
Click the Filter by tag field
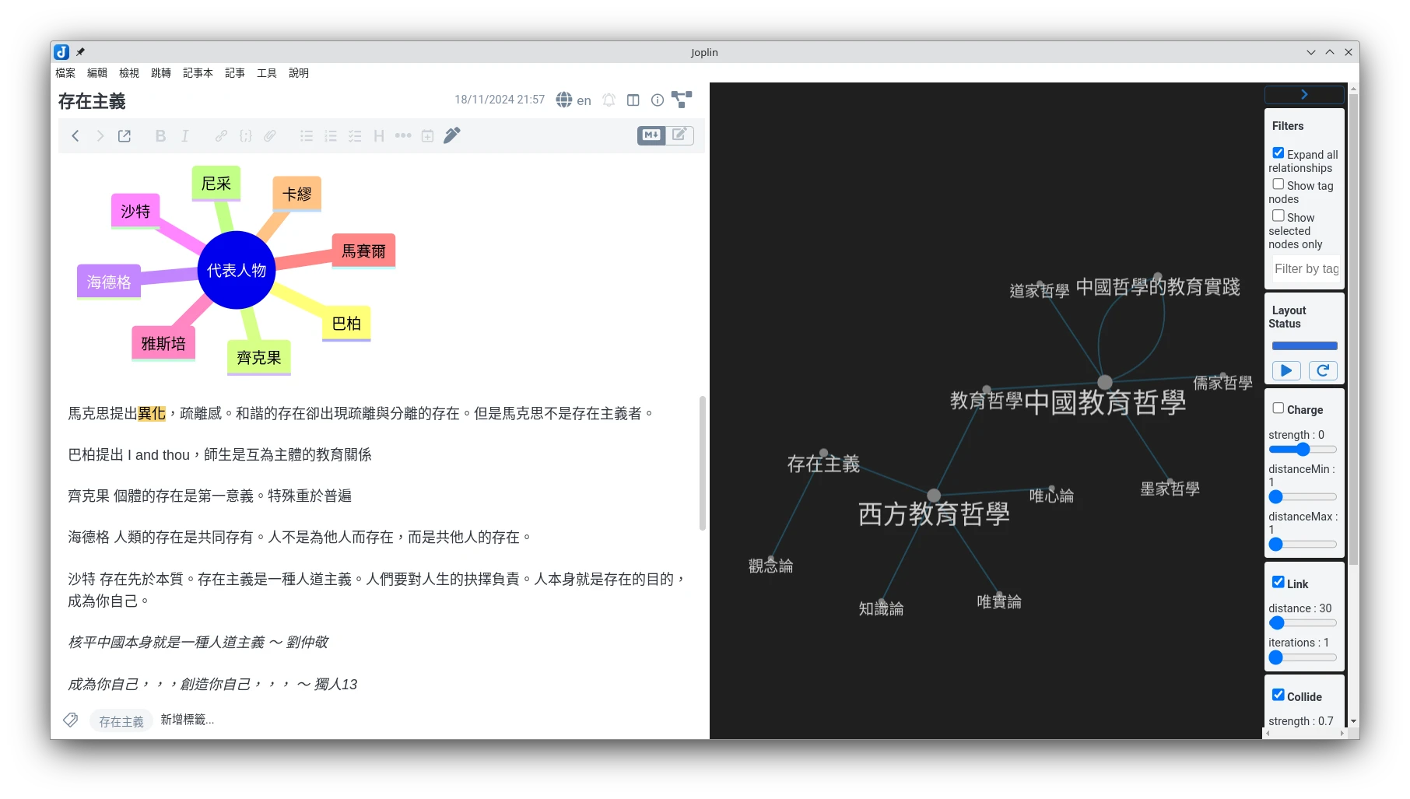(1306, 268)
